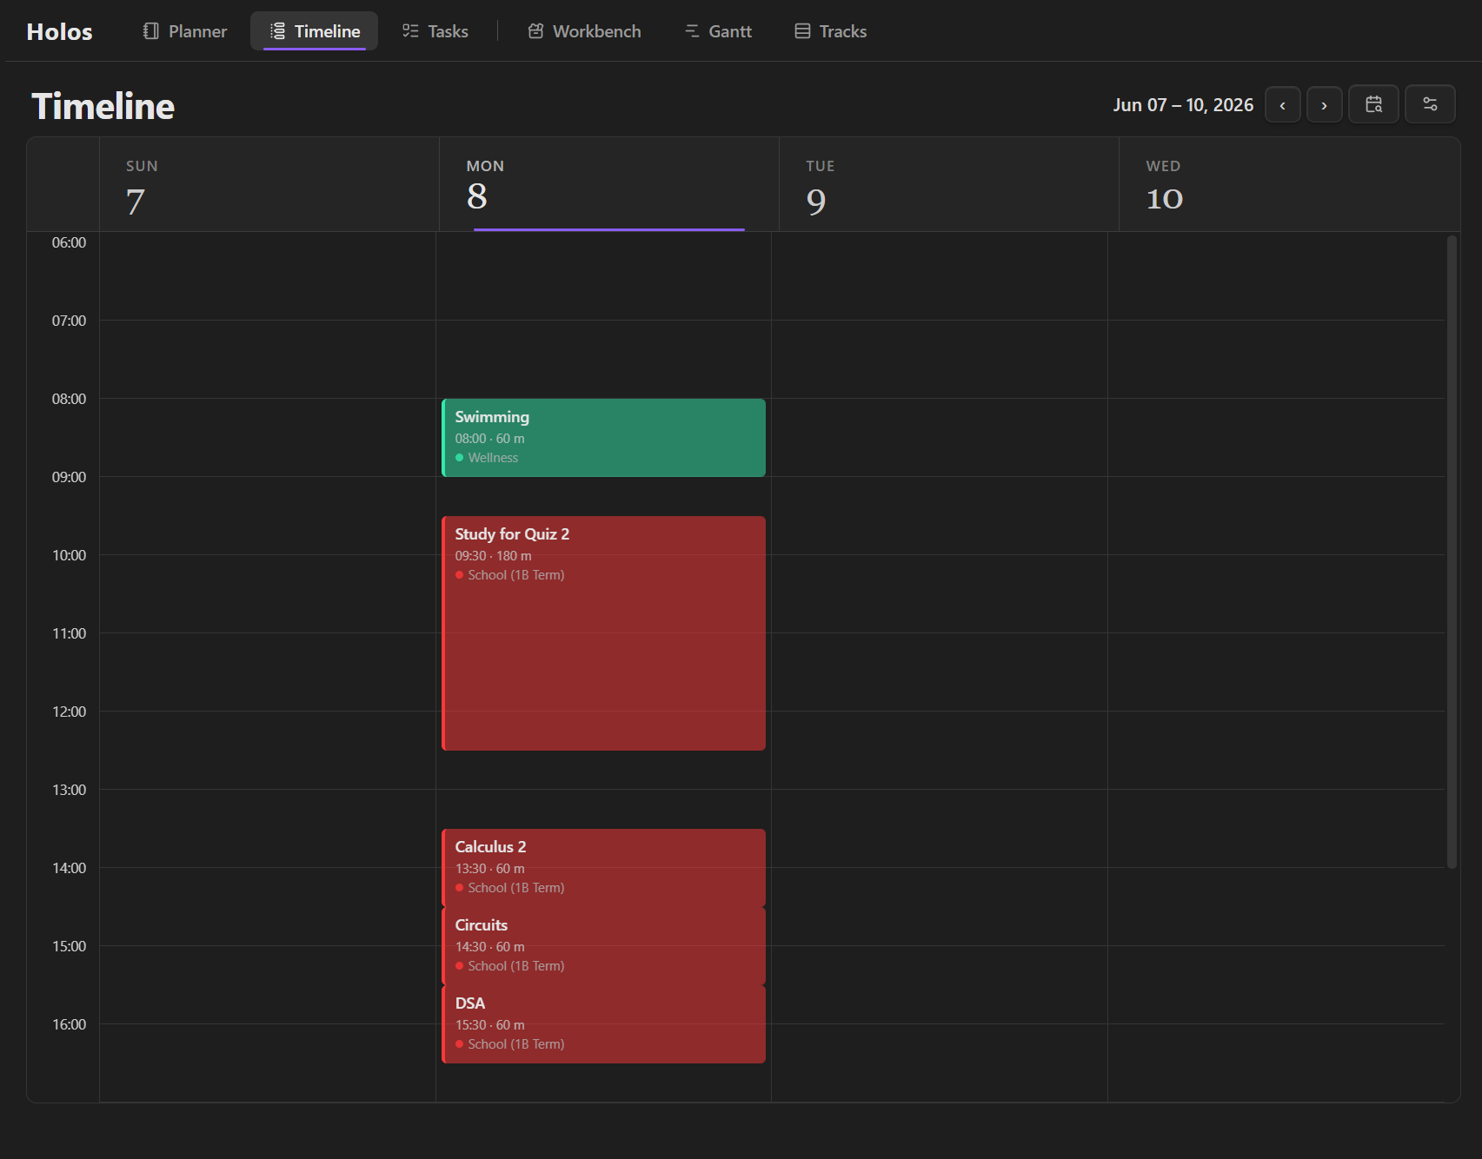This screenshot has height=1159, width=1482.
Task: Click the '12:00' time label
Action: (69, 712)
